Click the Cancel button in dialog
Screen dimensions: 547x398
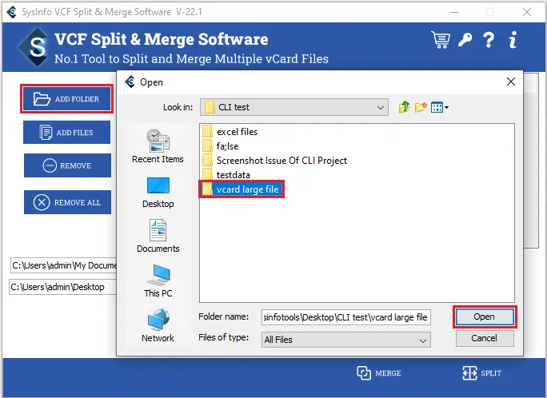(x=484, y=338)
